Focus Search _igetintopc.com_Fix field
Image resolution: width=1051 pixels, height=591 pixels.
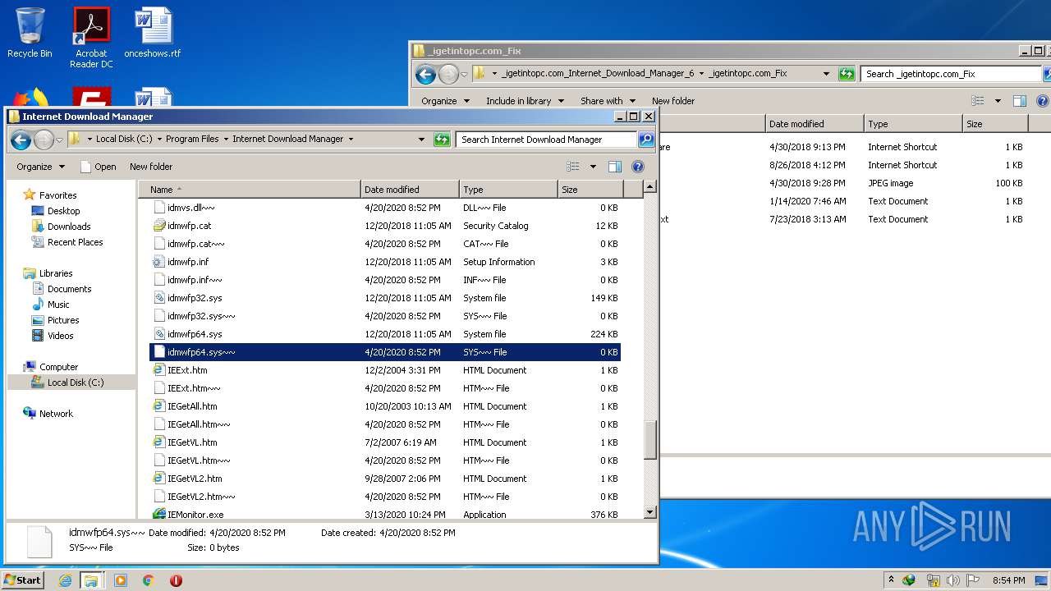(951, 74)
